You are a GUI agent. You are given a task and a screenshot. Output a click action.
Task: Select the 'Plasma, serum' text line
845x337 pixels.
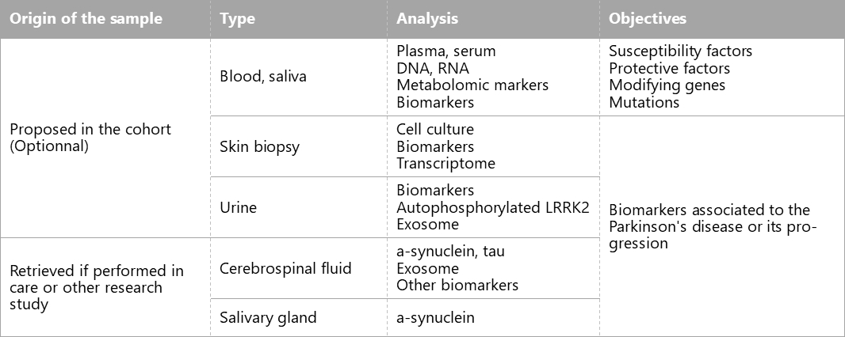pyautogui.click(x=446, y=51)
